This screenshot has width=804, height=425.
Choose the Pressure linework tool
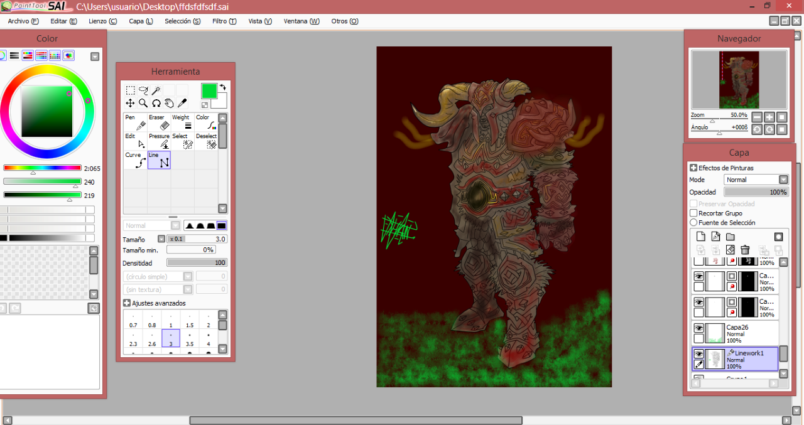[x=159, y=141]
